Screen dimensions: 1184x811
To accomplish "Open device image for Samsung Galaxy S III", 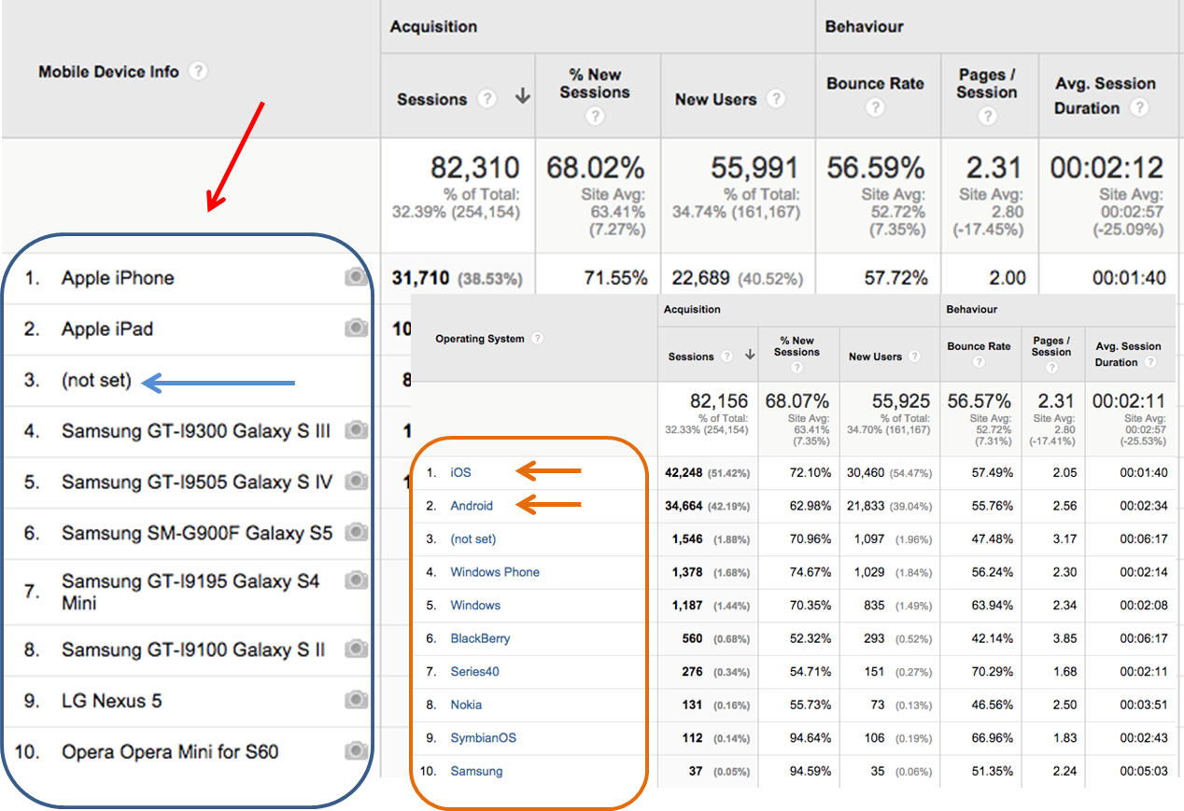I will 356,430.
